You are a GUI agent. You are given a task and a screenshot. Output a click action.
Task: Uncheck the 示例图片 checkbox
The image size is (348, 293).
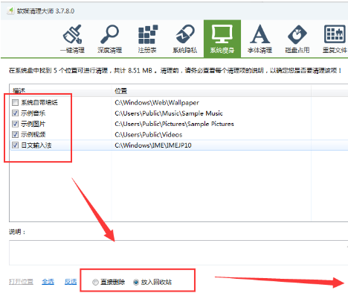point(15,124)
